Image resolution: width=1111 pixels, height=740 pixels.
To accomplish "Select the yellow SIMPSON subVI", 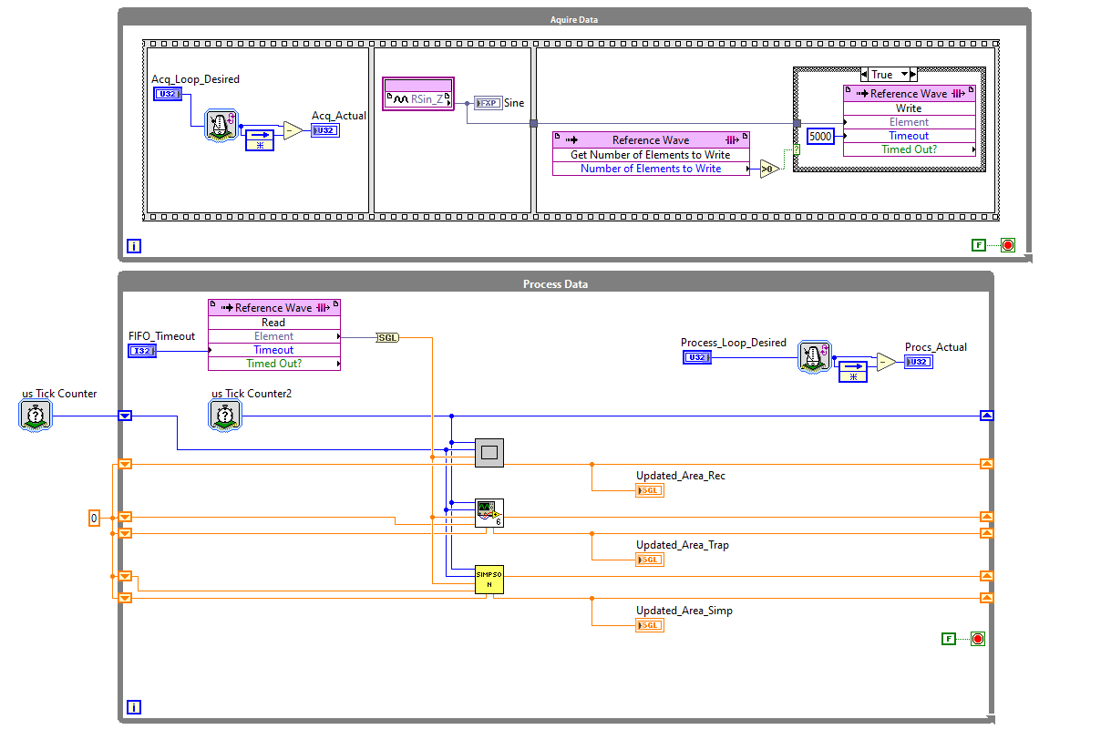I will pos(489,580).
